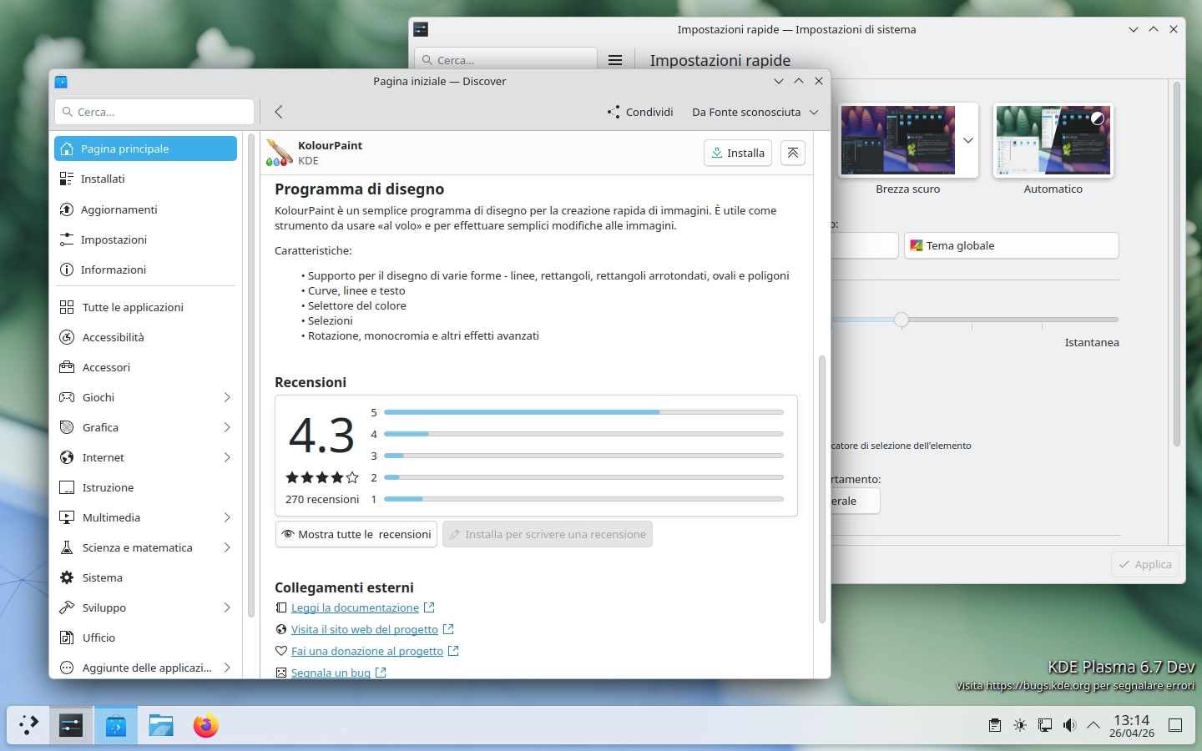Click the Cerca search field in Discover
The width and height of the screenshot is (1202, 751).
point(154,112)
